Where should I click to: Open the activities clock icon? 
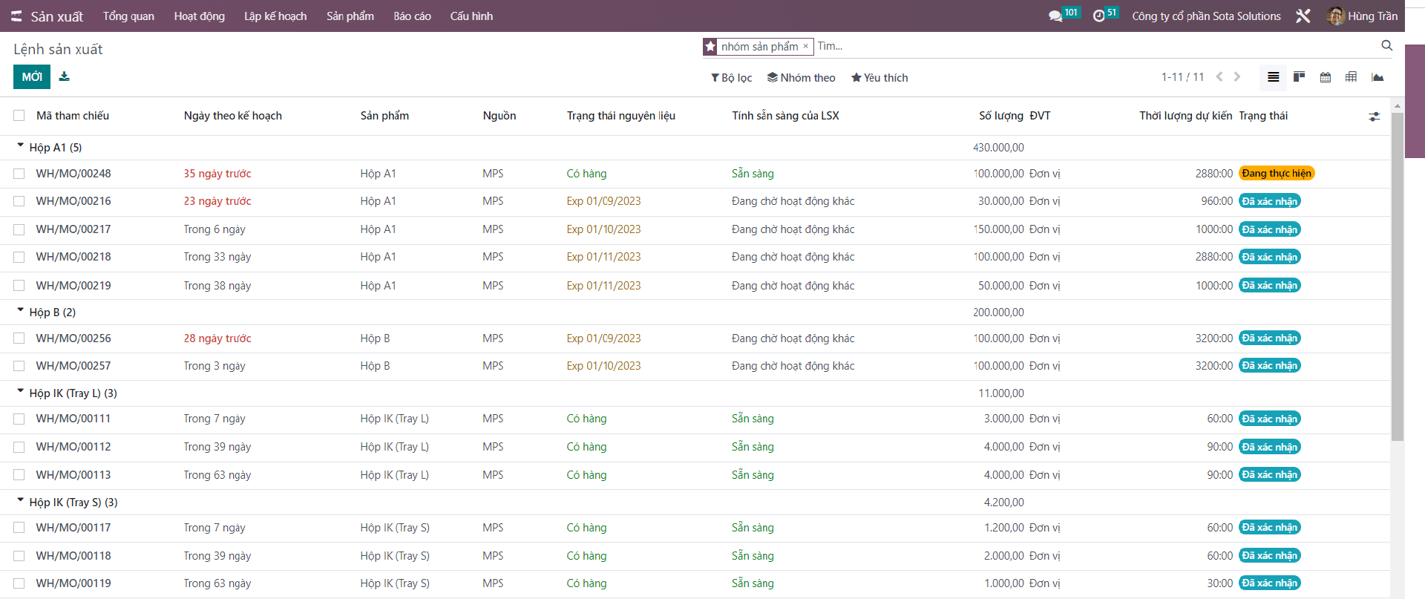1098,16
